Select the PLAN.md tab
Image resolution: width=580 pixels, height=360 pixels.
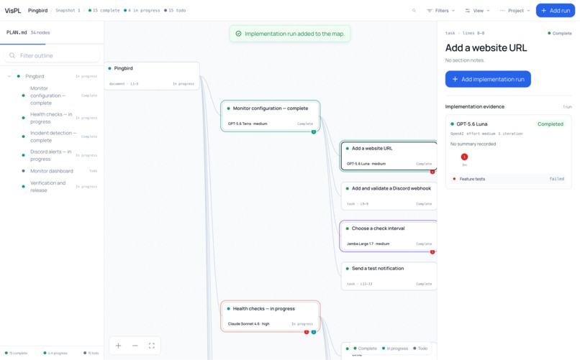(17, 32)
